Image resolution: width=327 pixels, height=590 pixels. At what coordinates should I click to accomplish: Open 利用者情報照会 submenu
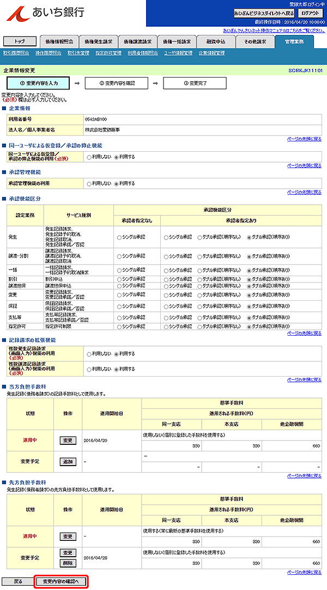tap(143, 53)
